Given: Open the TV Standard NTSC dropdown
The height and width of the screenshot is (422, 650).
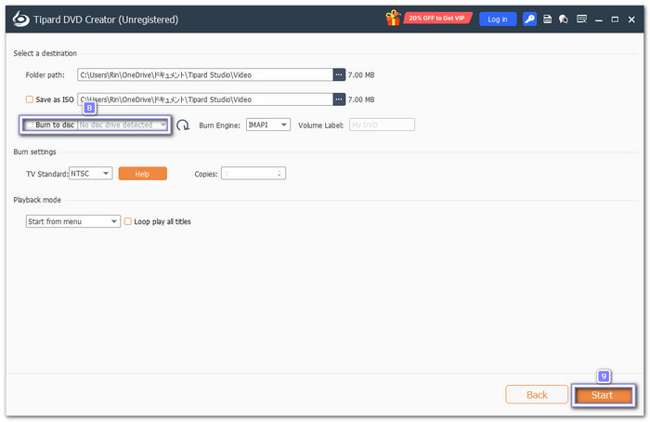Looking at the screenshot, I should click(x=90, y=174).
